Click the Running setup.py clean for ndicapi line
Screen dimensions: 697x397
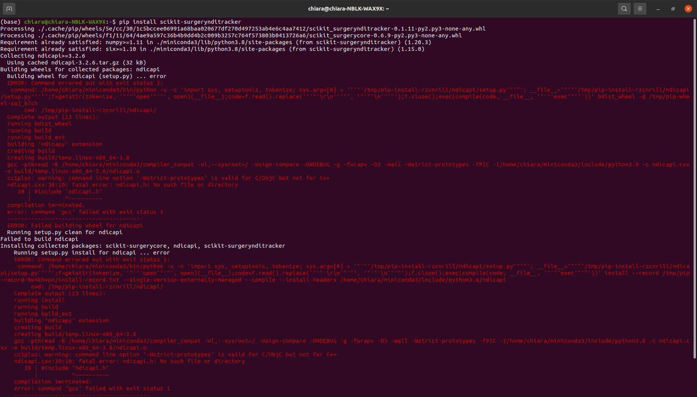coord(65,232)
